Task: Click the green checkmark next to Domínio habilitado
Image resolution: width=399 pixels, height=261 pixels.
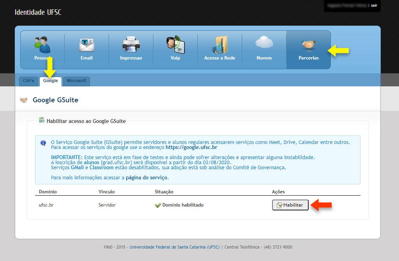Action: coord(158,205)
